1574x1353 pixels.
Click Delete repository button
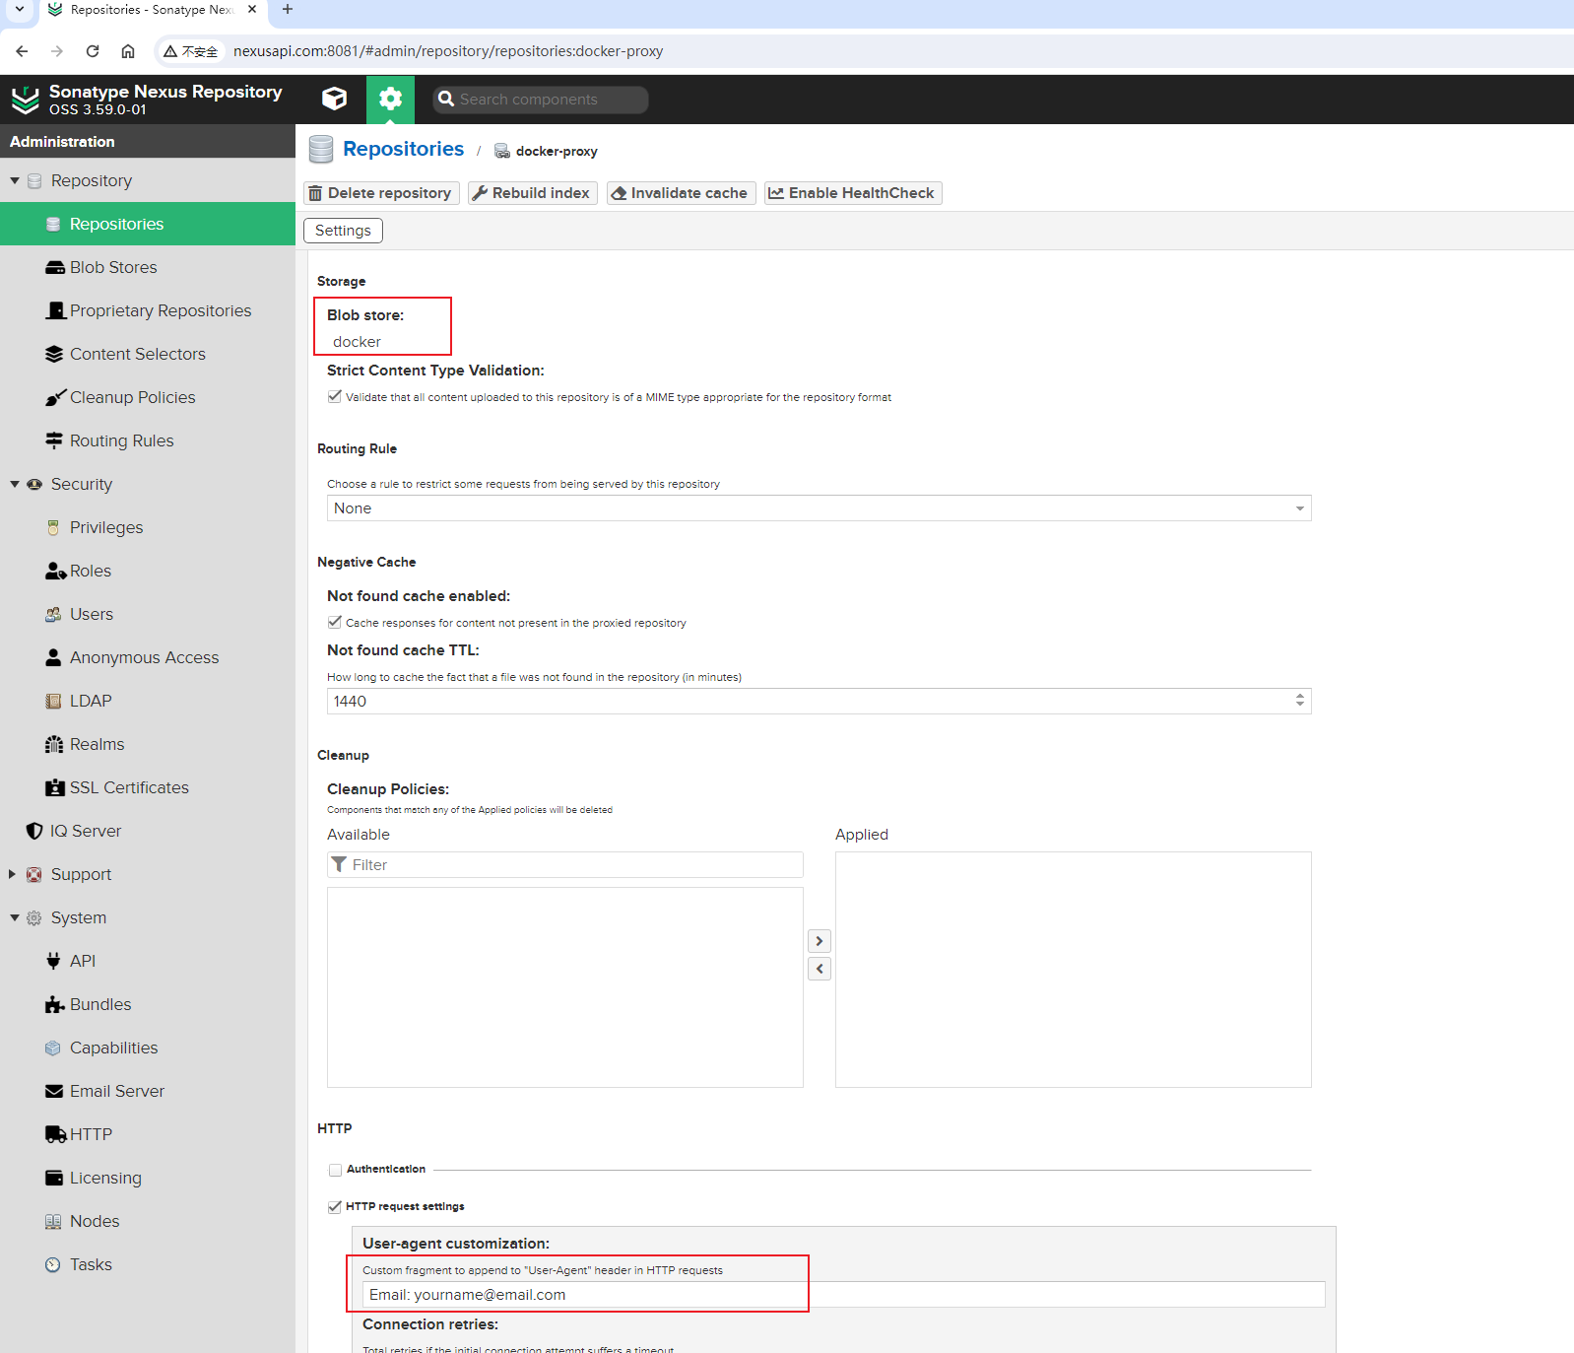click(x=381, y=193)
